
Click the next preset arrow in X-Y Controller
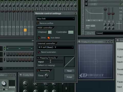[108, 42]
